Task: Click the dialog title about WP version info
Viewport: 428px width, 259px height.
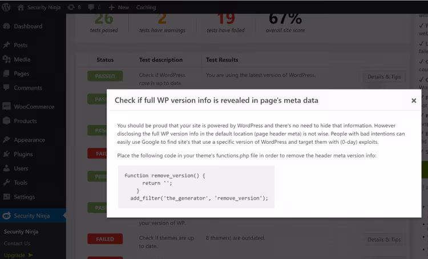Action: [216, 100]
